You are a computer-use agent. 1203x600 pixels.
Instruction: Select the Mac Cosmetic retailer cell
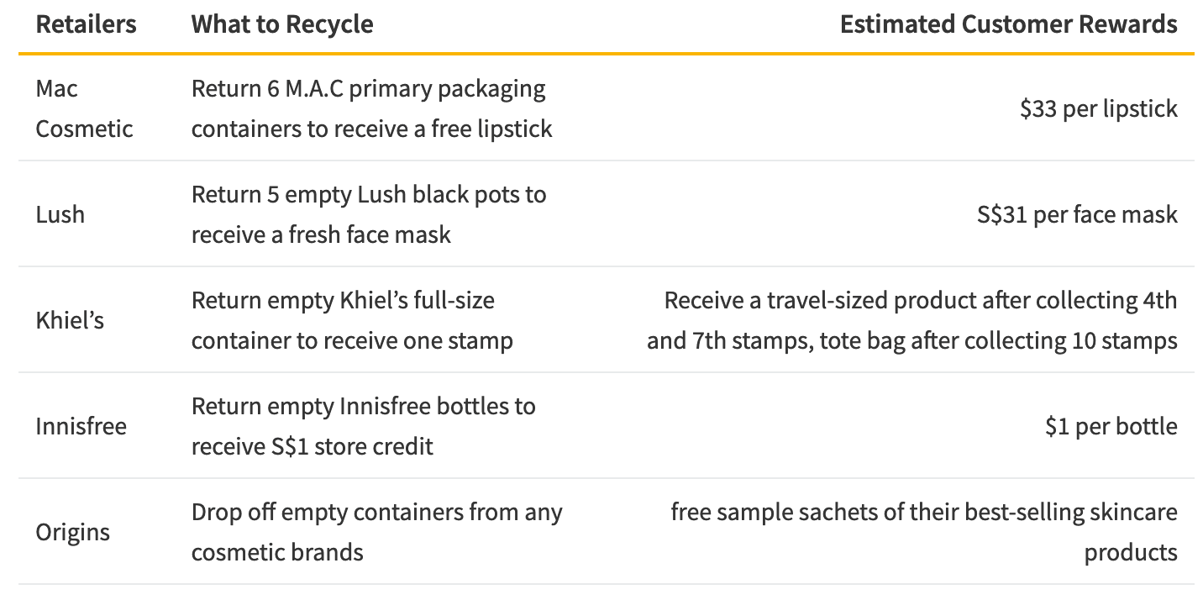(84, 108)
